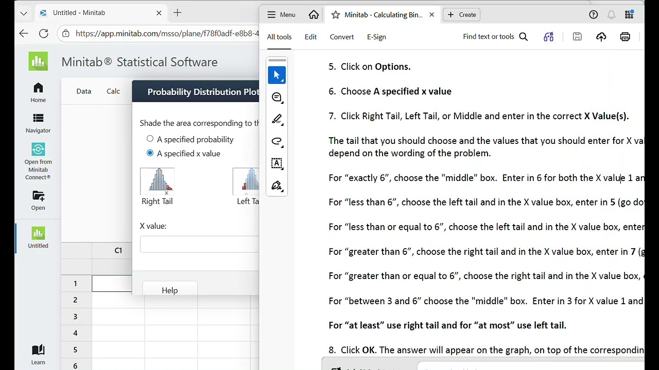659x370 pixels.
Task: Open Acrobat notifications bell
Action: (611, 15)
